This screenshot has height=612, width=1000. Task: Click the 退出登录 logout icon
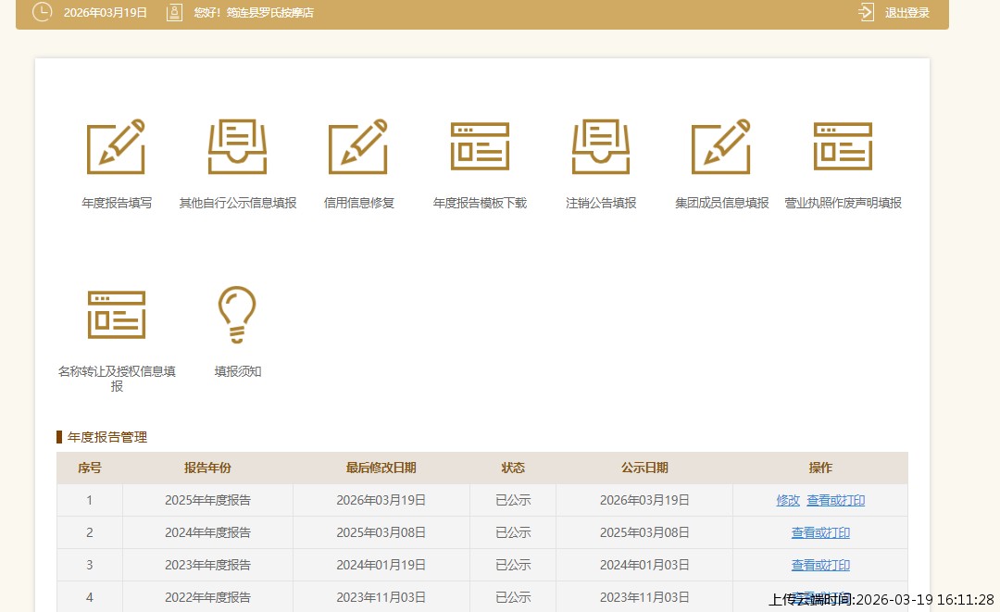pos(866,12)
